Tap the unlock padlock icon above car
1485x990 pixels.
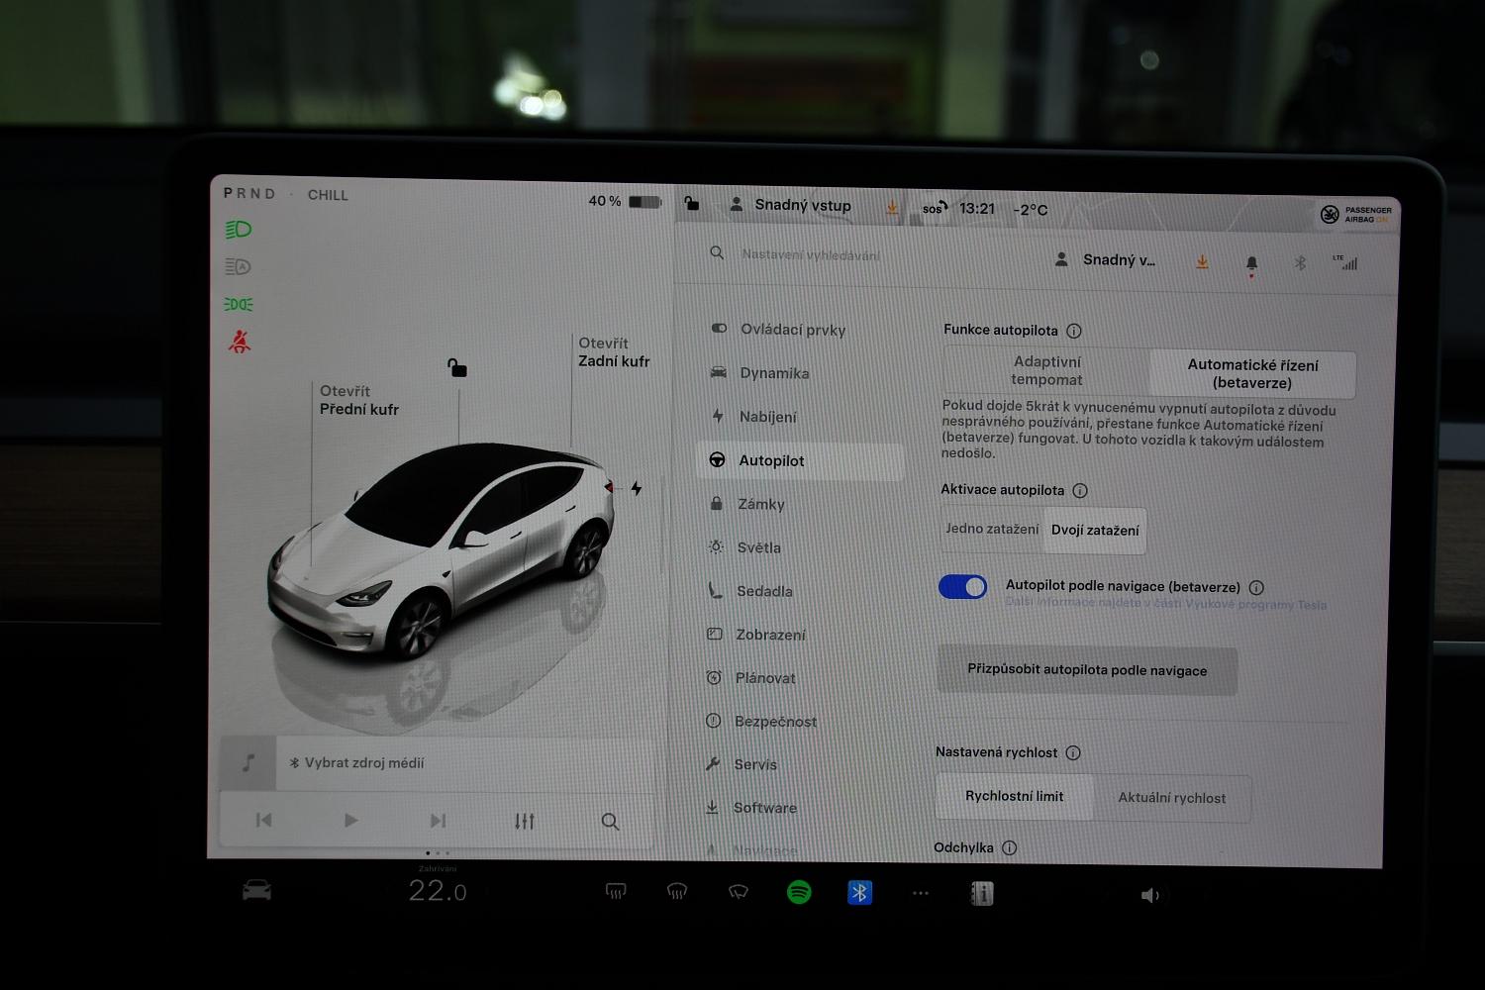click(x=456, y=368)
